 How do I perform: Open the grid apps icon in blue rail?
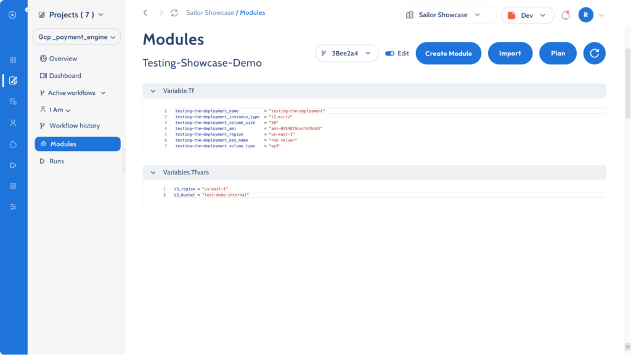coord(13,60)
